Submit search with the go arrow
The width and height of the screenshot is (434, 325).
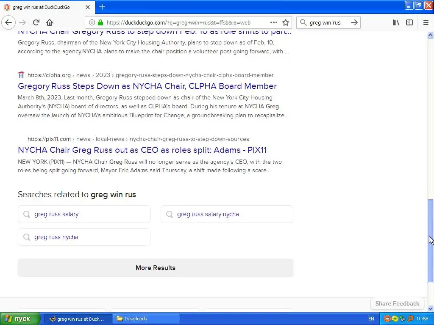354,23
